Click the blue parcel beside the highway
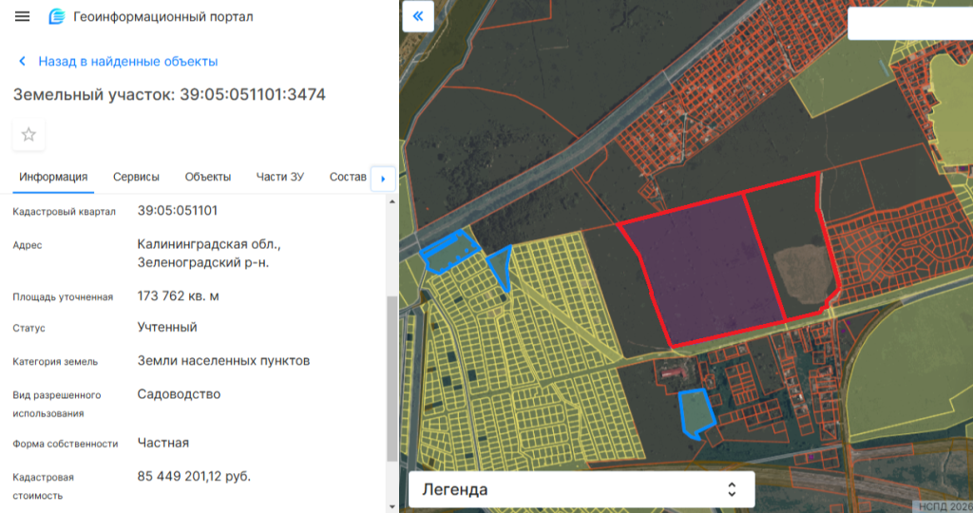Image resolution: width=973 pixels, height=513 pixels. (x=445, y=250)
